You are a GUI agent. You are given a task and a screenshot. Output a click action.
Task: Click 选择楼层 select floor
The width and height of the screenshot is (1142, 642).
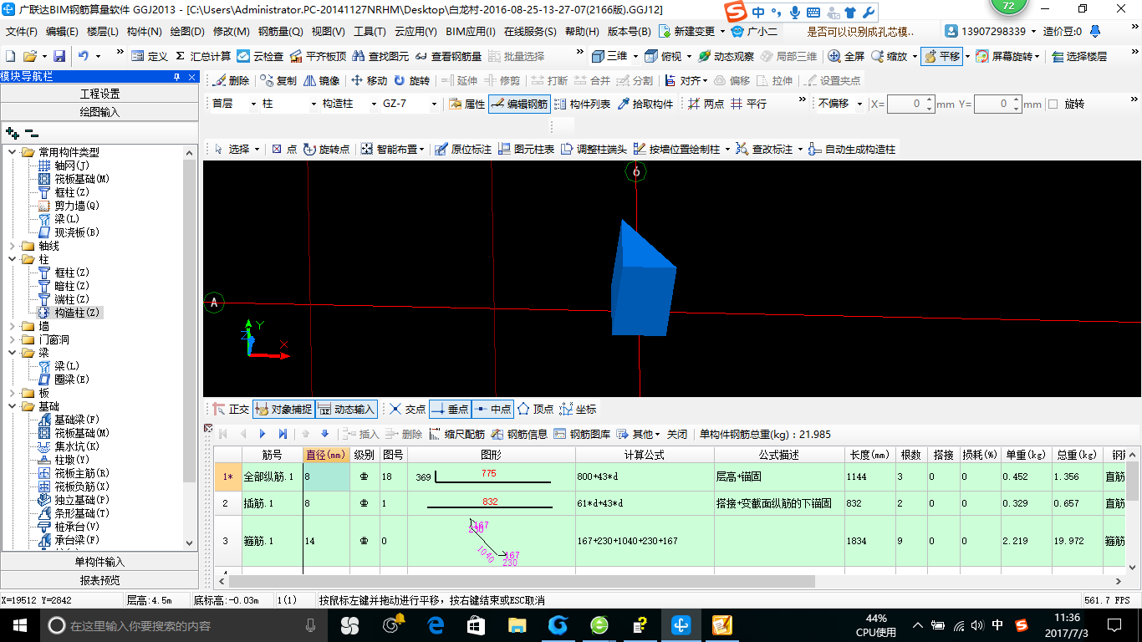click(1079, 56)
